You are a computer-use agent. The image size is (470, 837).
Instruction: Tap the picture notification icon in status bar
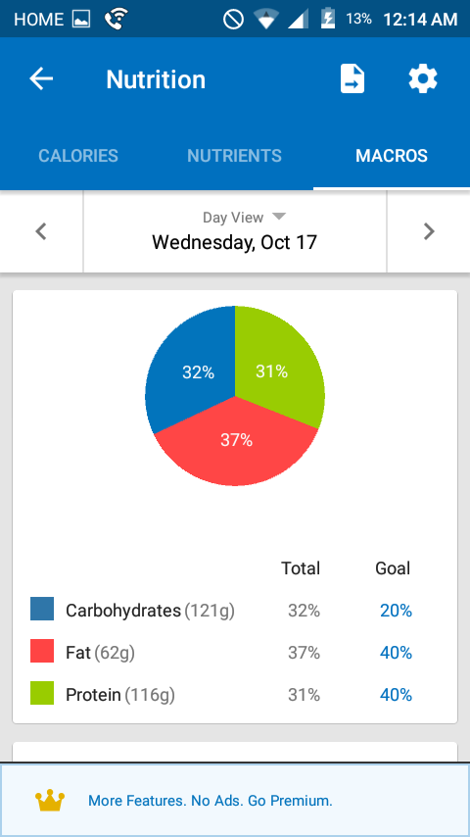coord(81,20)
